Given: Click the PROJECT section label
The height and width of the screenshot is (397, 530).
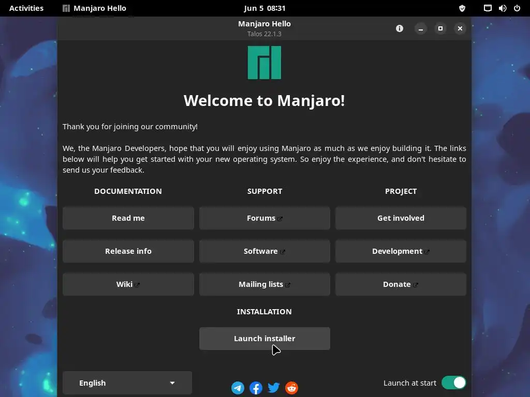Looking at the screenshot, I should pyautogui.click(x=401, y=191).
